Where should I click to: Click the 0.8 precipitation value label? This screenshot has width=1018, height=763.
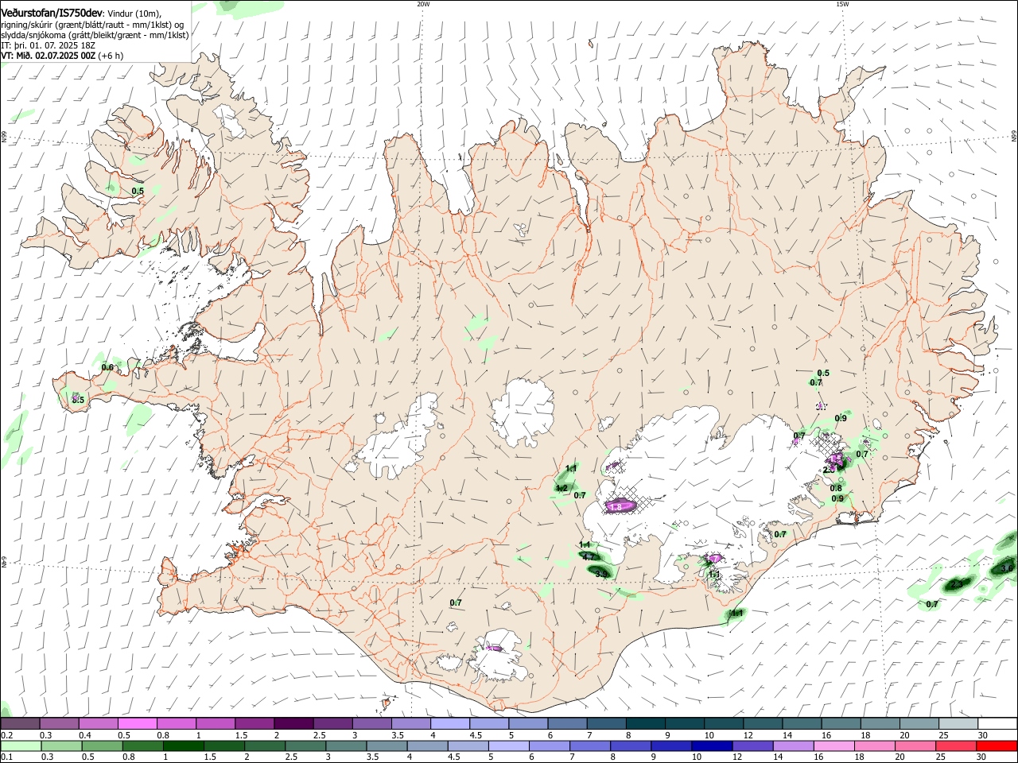(836, 488)
